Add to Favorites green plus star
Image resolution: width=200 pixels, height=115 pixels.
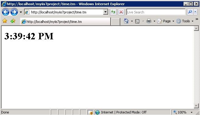tap(13, 21)
